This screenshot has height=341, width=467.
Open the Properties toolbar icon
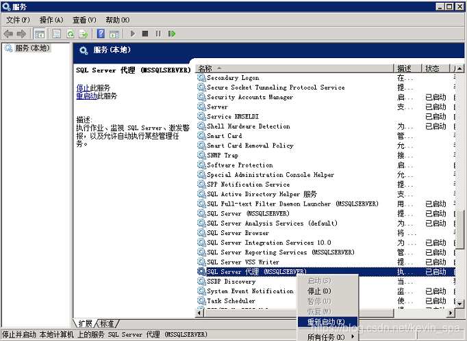(x=57, y=34)
